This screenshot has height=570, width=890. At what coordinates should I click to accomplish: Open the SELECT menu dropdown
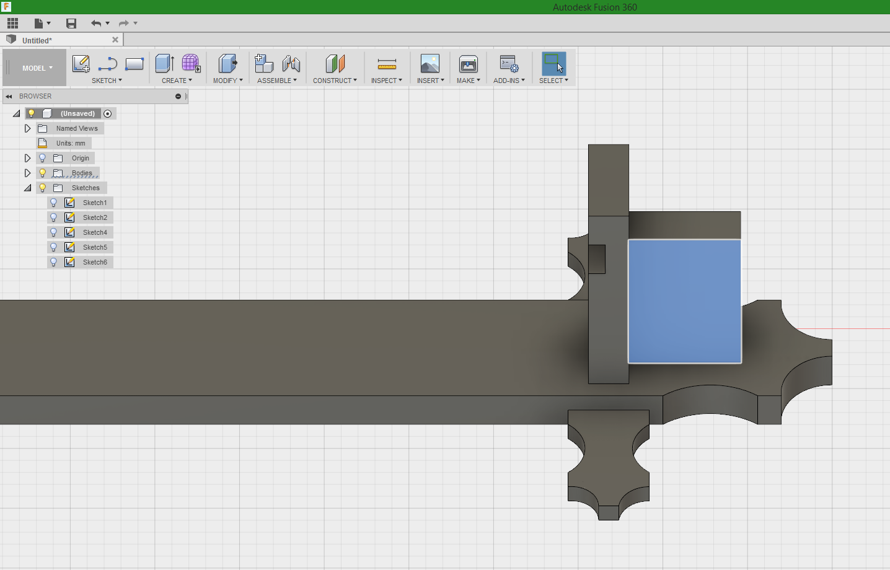pyautogui.click(x=553, y=81)
